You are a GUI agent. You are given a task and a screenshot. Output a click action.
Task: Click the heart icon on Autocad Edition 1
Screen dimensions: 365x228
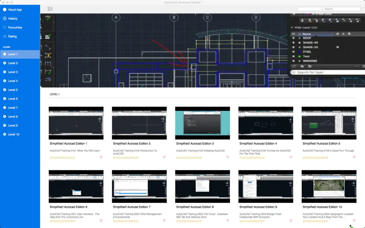coord(101,157)
